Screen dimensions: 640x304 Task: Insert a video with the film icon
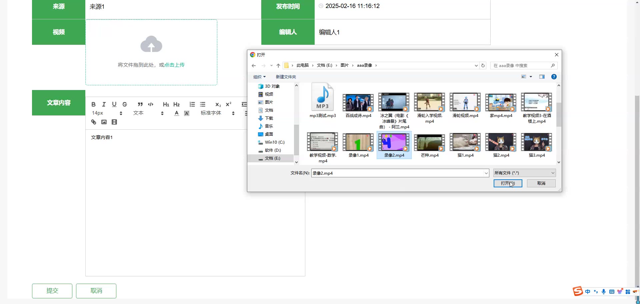click(114, 122)
